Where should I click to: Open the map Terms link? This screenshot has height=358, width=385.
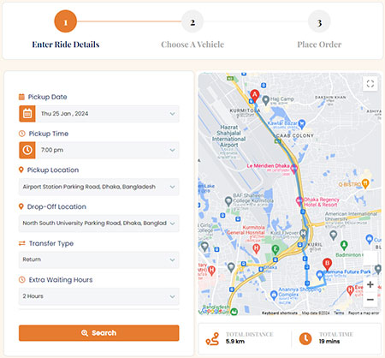(x=339, y=313)
